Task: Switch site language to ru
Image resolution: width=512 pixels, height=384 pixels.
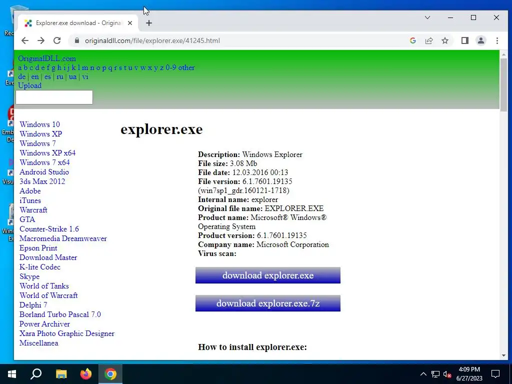Action: [60, 76]
